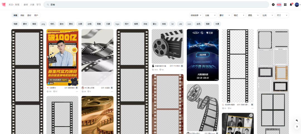Open 学习 in top navigation

(x=38, y=5)
